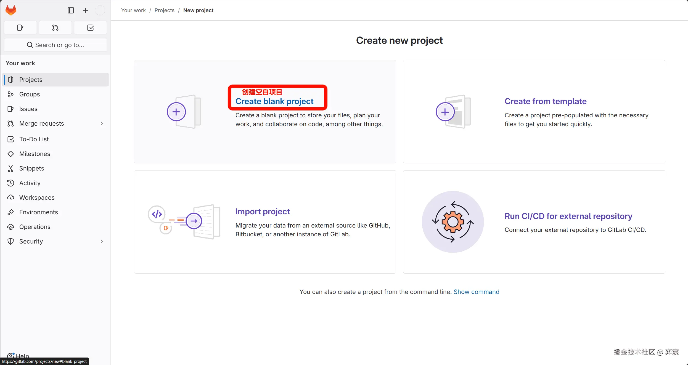Expand Merge requests submenu chevron
The image size is (688, 365).
102,123
